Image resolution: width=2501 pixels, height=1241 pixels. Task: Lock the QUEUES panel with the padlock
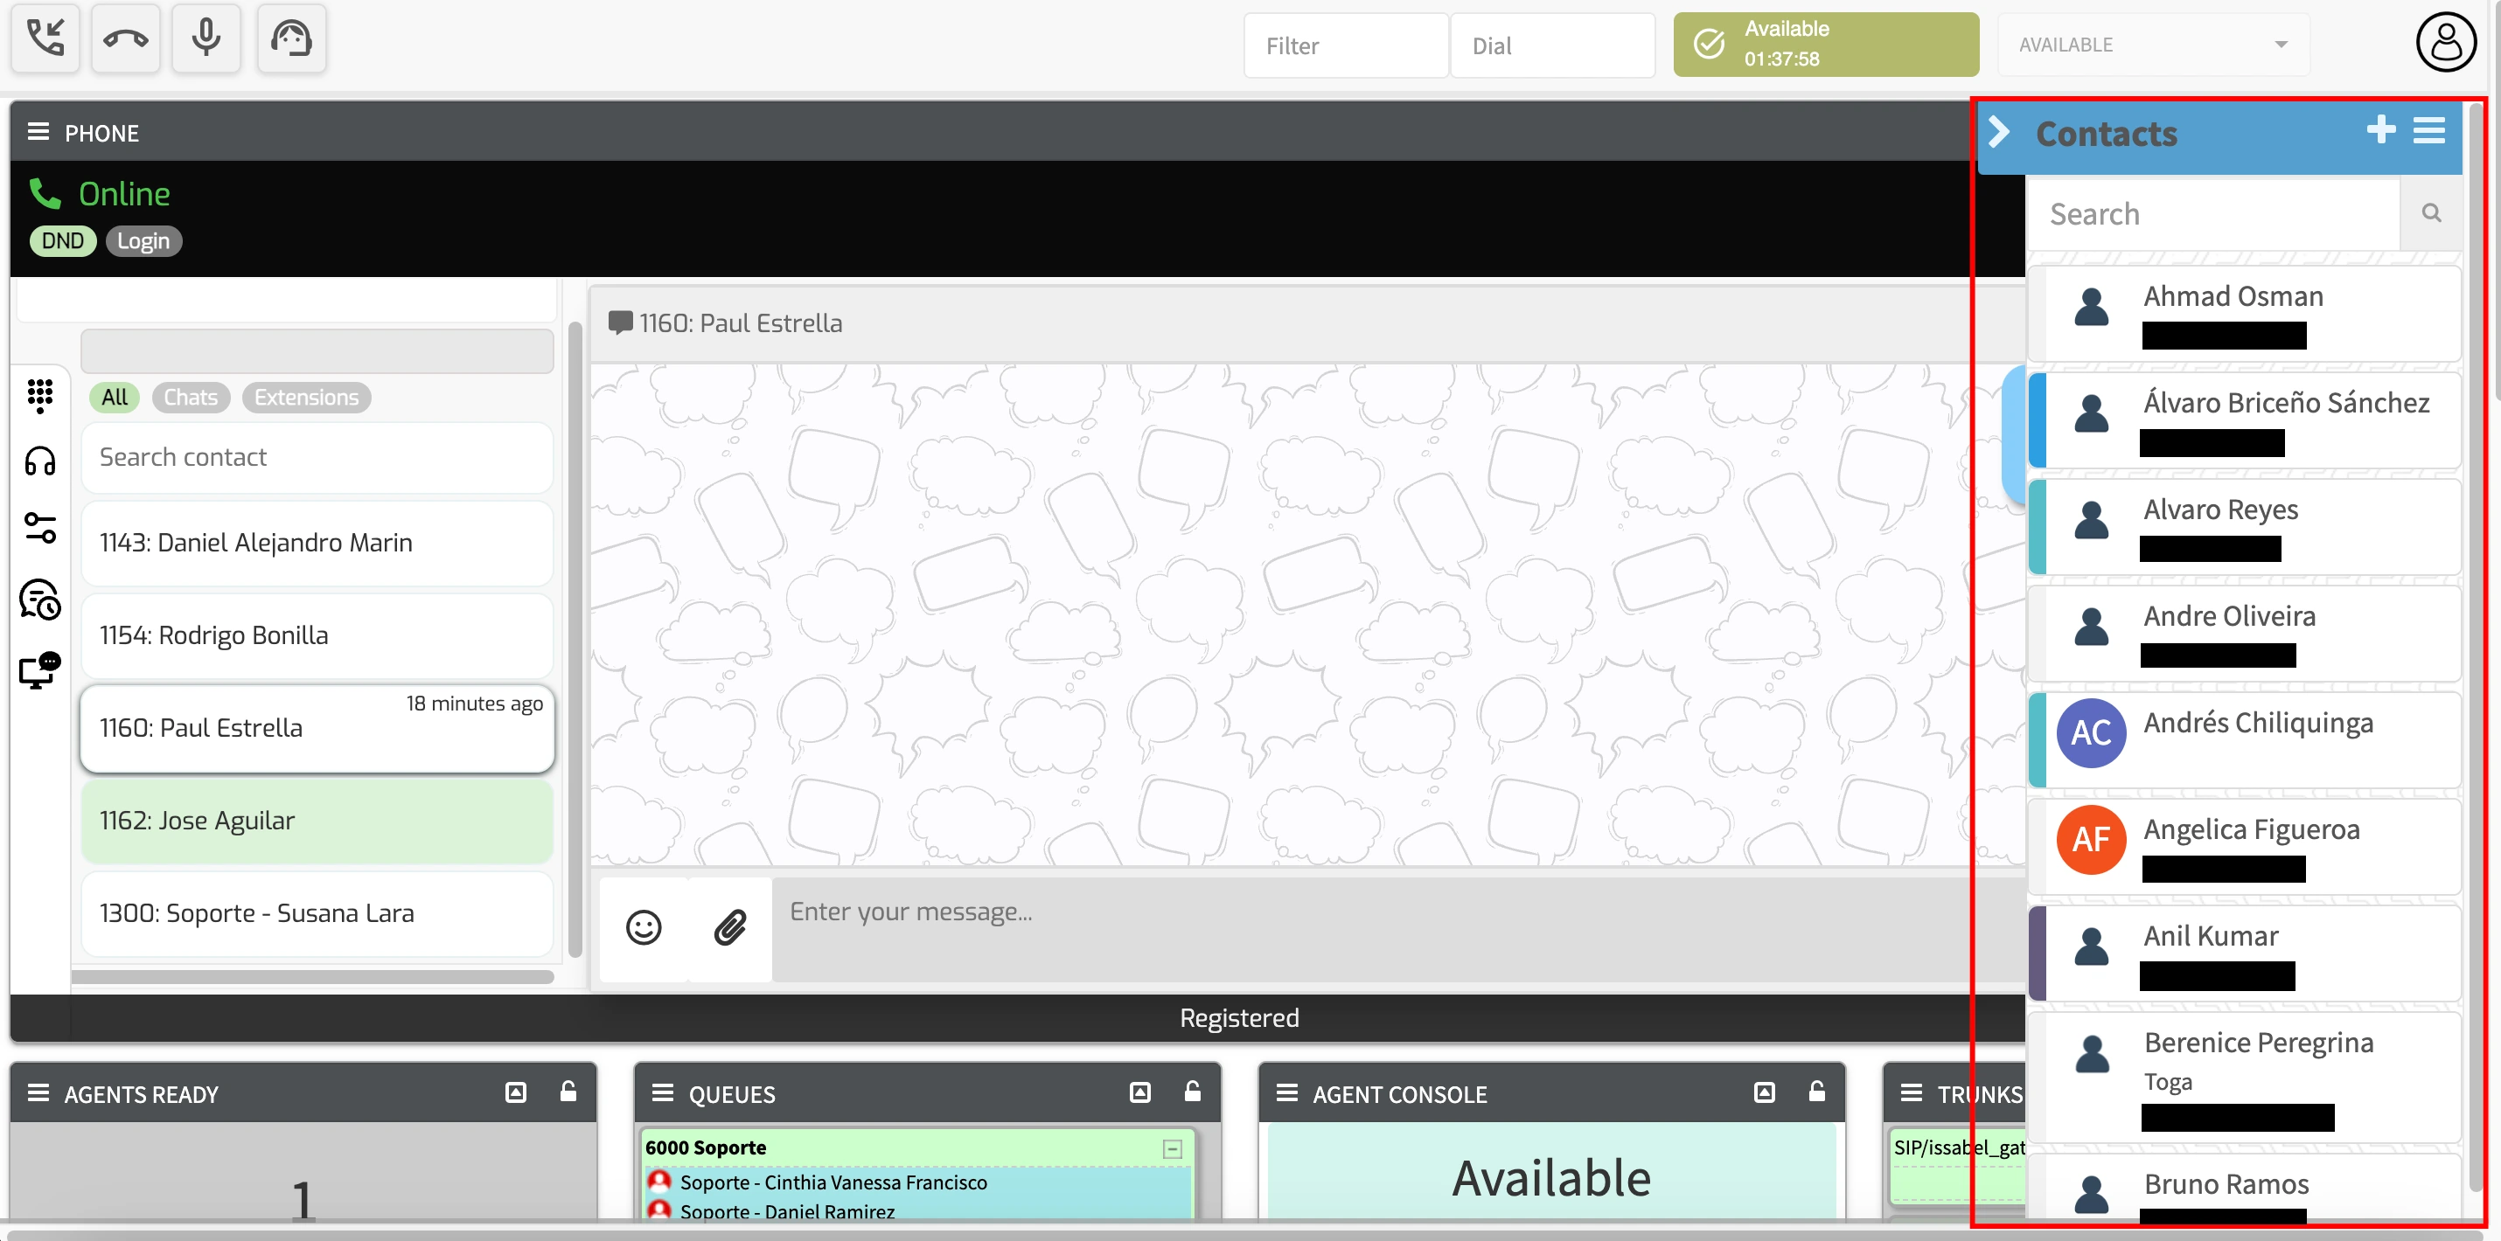point(1192,1092)
